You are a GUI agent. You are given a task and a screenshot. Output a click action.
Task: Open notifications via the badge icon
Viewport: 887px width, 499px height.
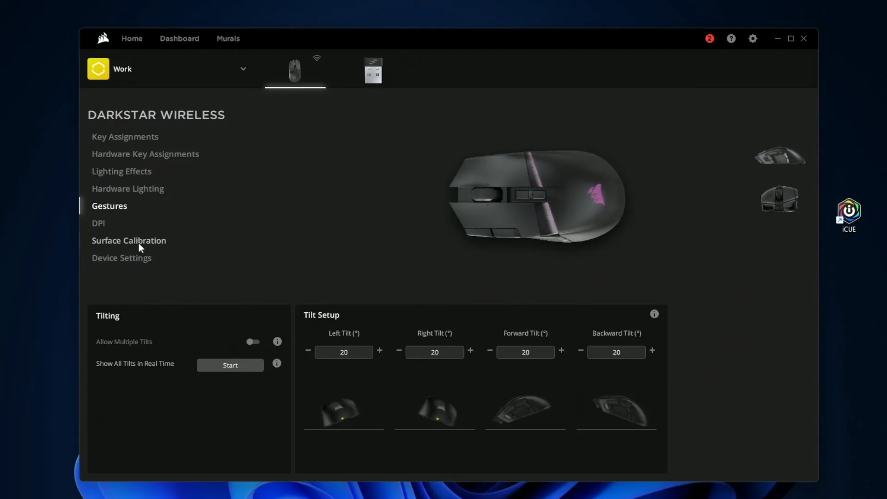710,38
